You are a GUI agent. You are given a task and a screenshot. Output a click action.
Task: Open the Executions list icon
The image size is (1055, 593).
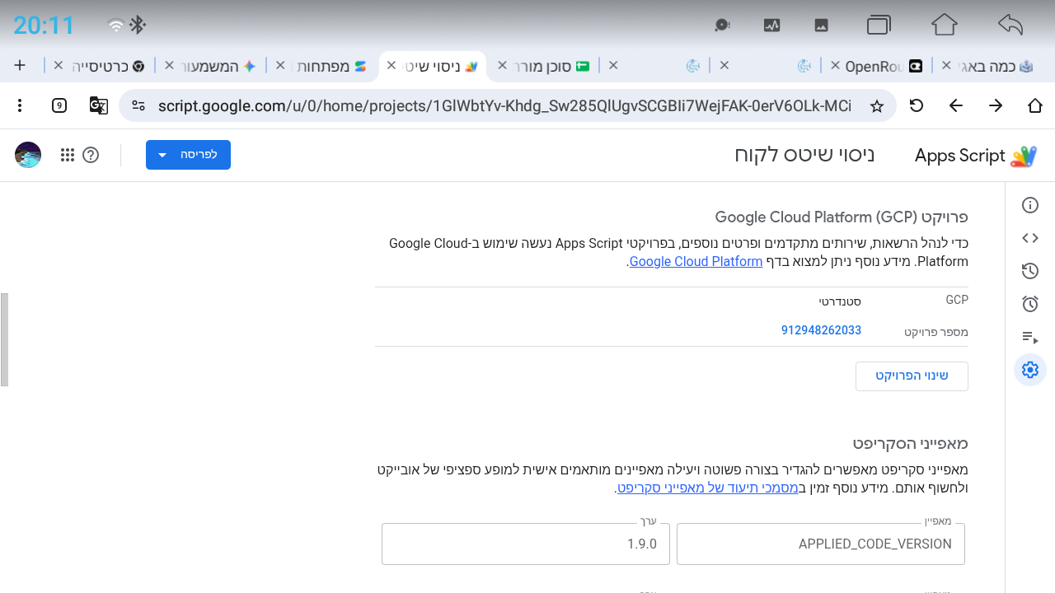click(1029, 337)
